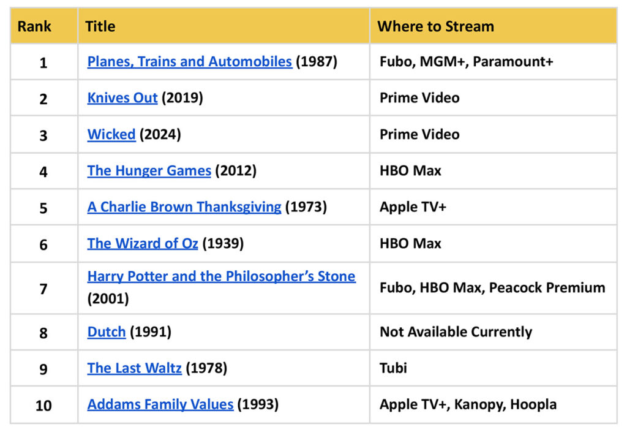
Task: Open the Planes, Trains and Automobiles link
Action: click(x=189, y=62)
